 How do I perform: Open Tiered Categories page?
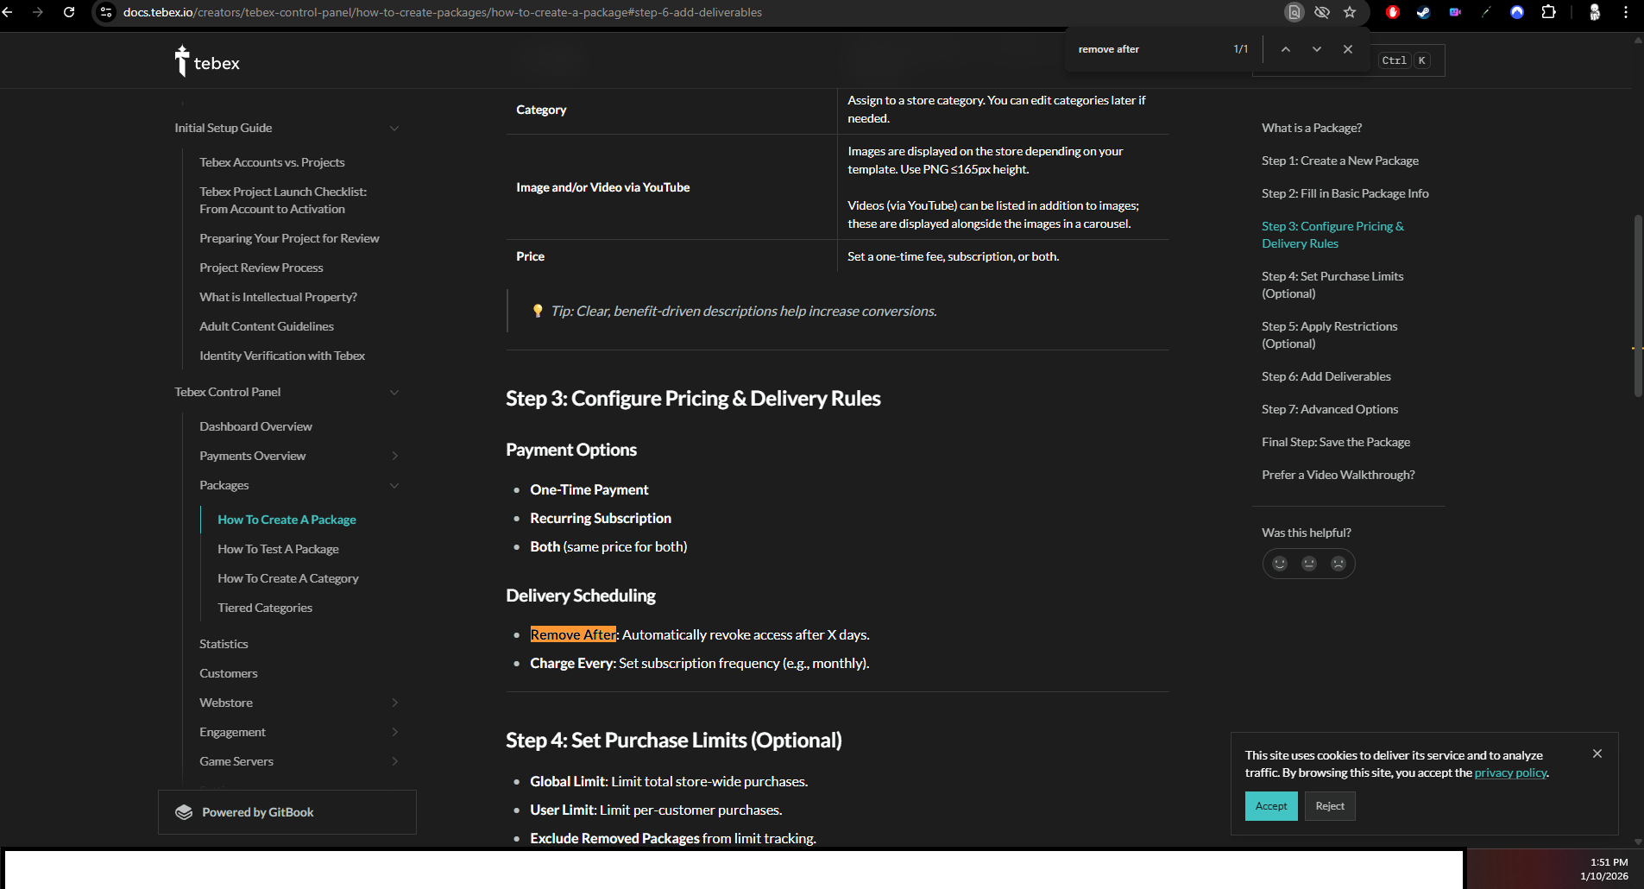[265, 608]
